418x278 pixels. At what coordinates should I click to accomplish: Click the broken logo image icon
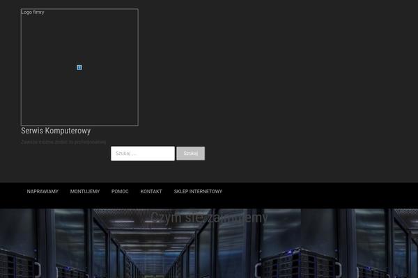click(79, 67)
